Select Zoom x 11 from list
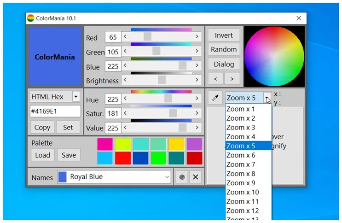Screen dimensions: 342x223 click(249, 201)
